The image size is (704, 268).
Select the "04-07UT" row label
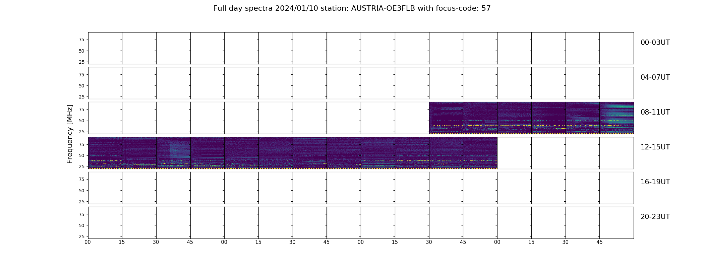click(655, 77)
